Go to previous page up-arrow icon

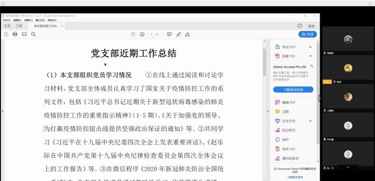point(133,35)
